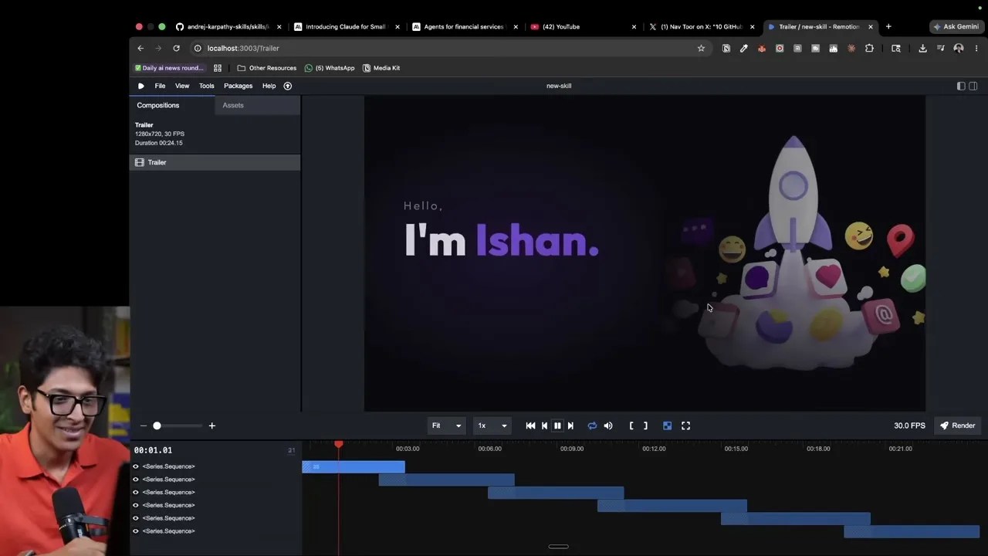Open the 1x playback speed dropdown

point(492,425)
